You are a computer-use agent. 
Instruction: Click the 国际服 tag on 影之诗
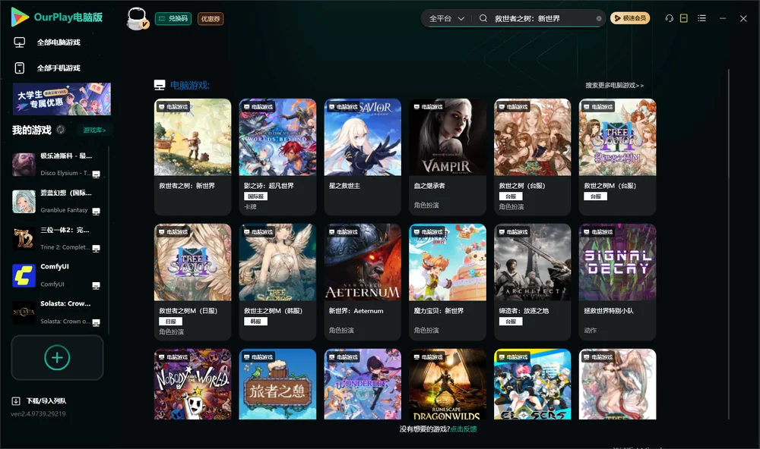tap(255, 196)
